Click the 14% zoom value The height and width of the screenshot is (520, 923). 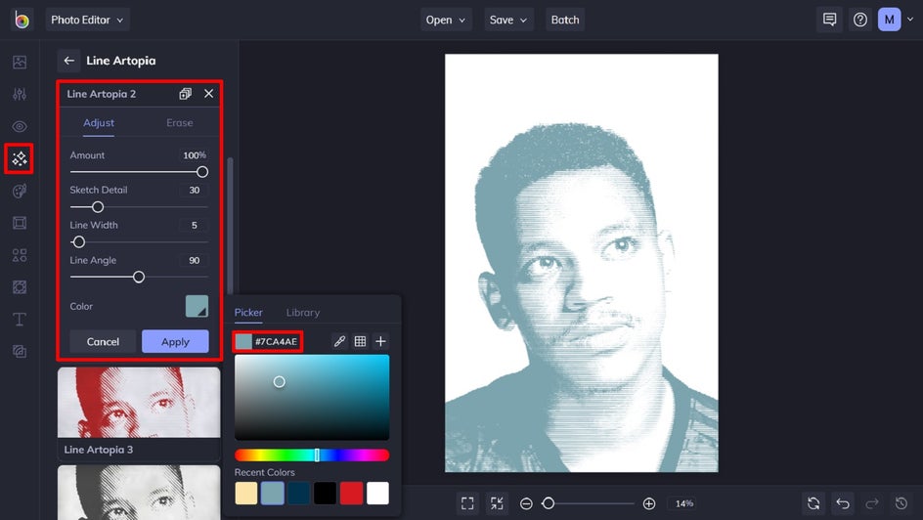click(684, 503)
